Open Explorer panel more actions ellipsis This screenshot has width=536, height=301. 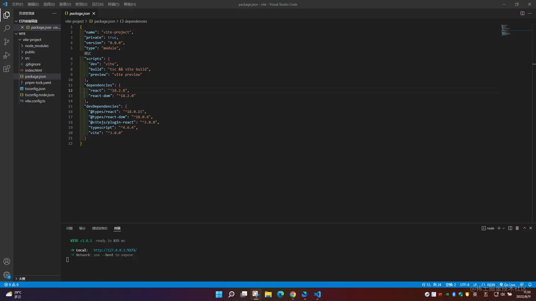click(x=54, y=13)
